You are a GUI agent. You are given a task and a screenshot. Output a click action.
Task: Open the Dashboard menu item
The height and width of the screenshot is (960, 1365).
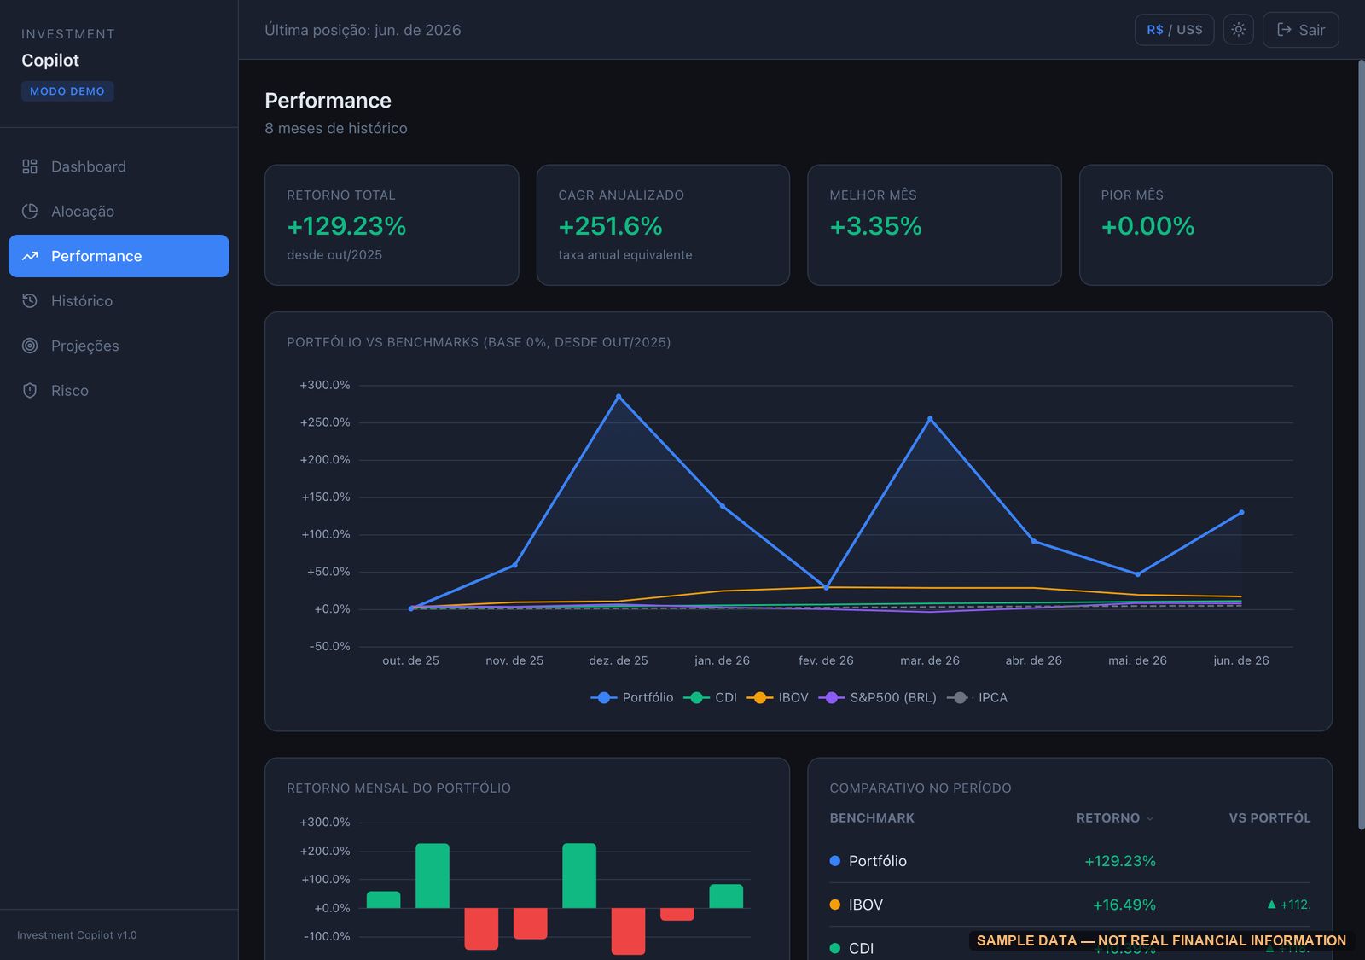tap(119, 166)
